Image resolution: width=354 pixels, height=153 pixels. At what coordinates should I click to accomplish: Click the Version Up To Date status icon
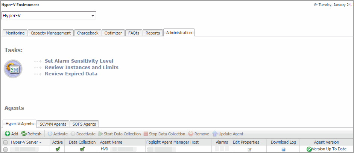click(309, 149)
